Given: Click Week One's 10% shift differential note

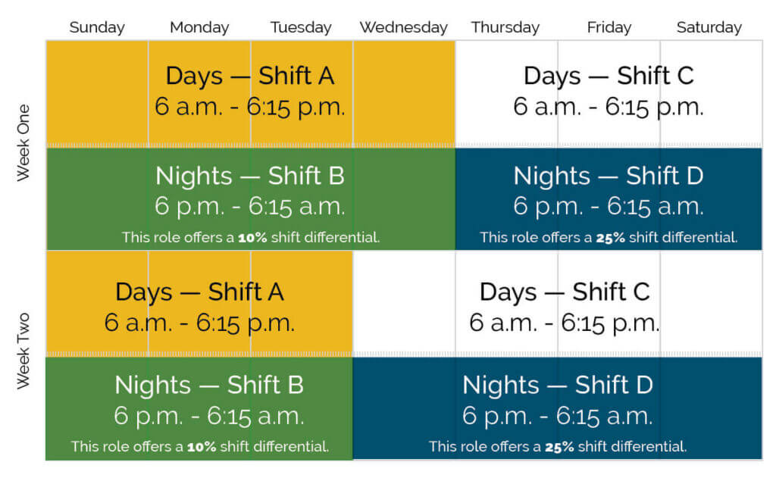Looking at the screenshot, I should pyautogui.click(x=251, y=238).
